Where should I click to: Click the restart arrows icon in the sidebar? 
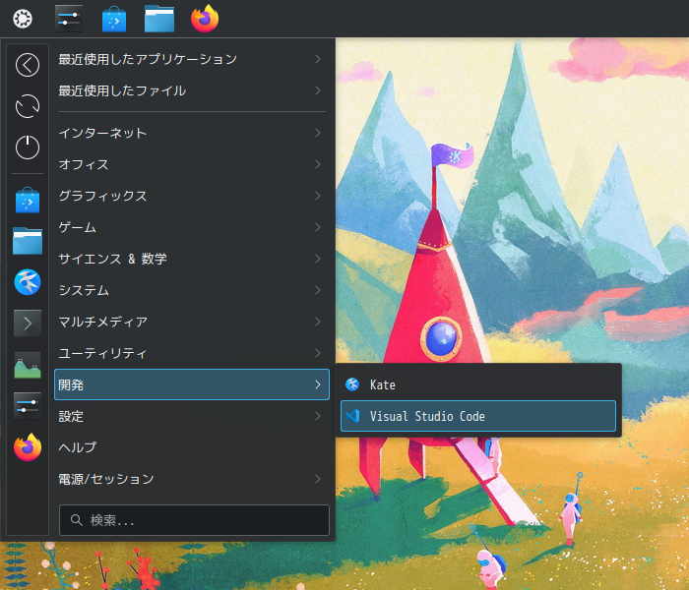click(28, 106)
